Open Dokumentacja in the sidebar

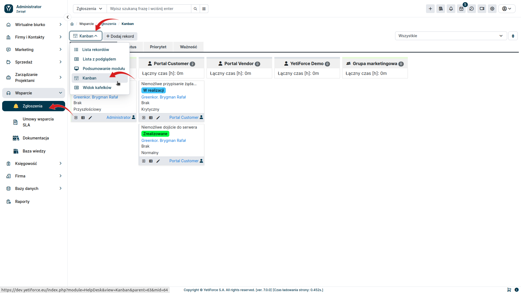[34, 138]
